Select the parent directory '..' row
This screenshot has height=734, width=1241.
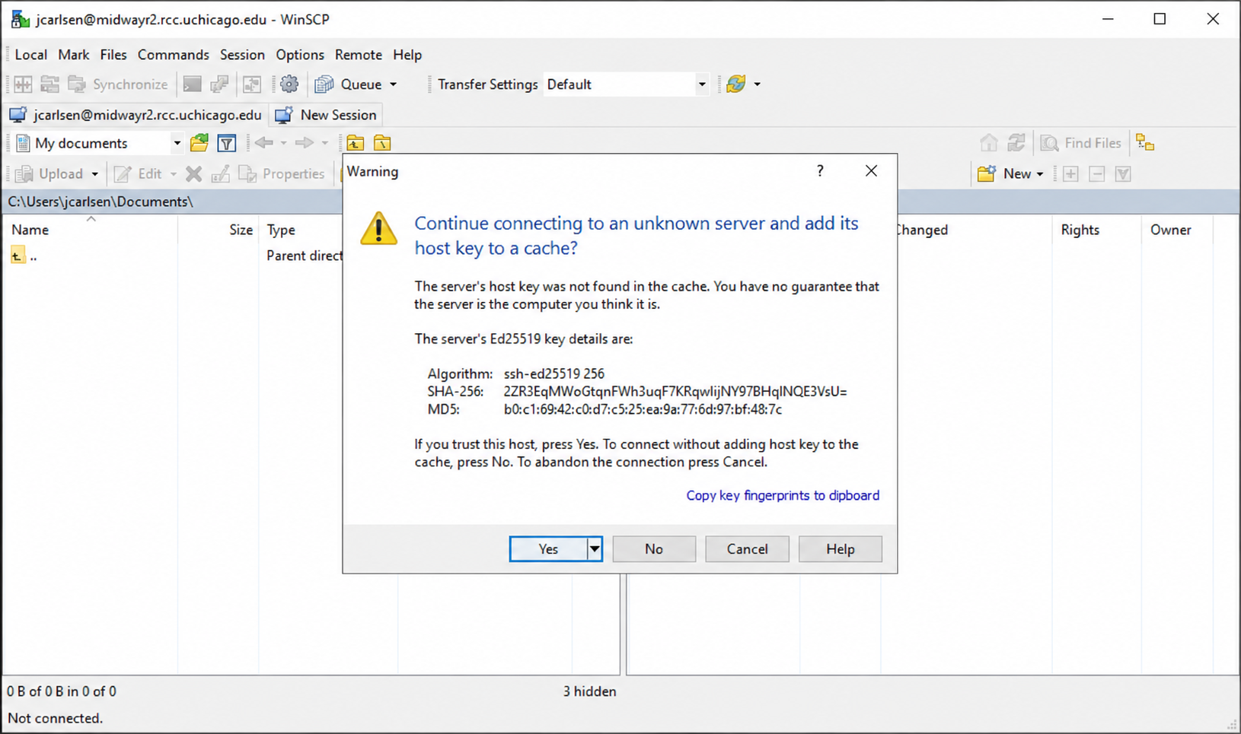[x=24, y=256]
